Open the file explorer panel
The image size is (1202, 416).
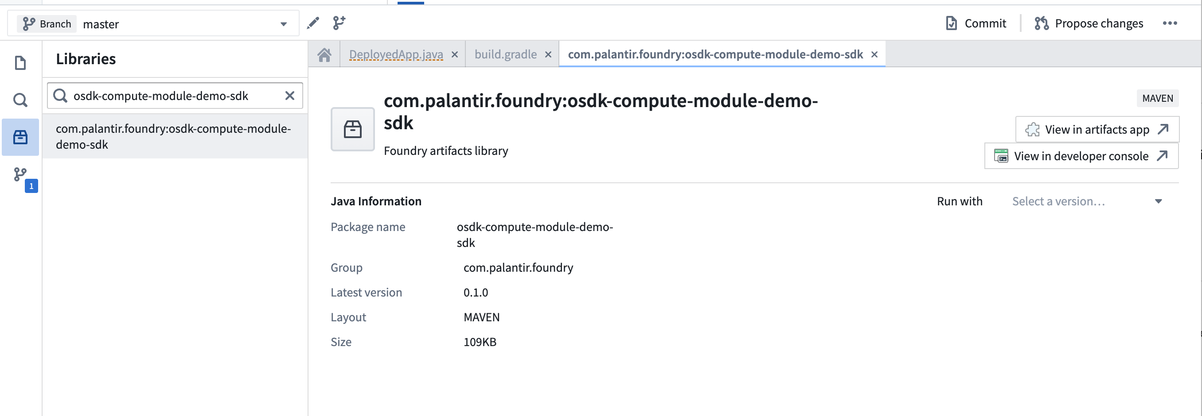click(20, 62)
